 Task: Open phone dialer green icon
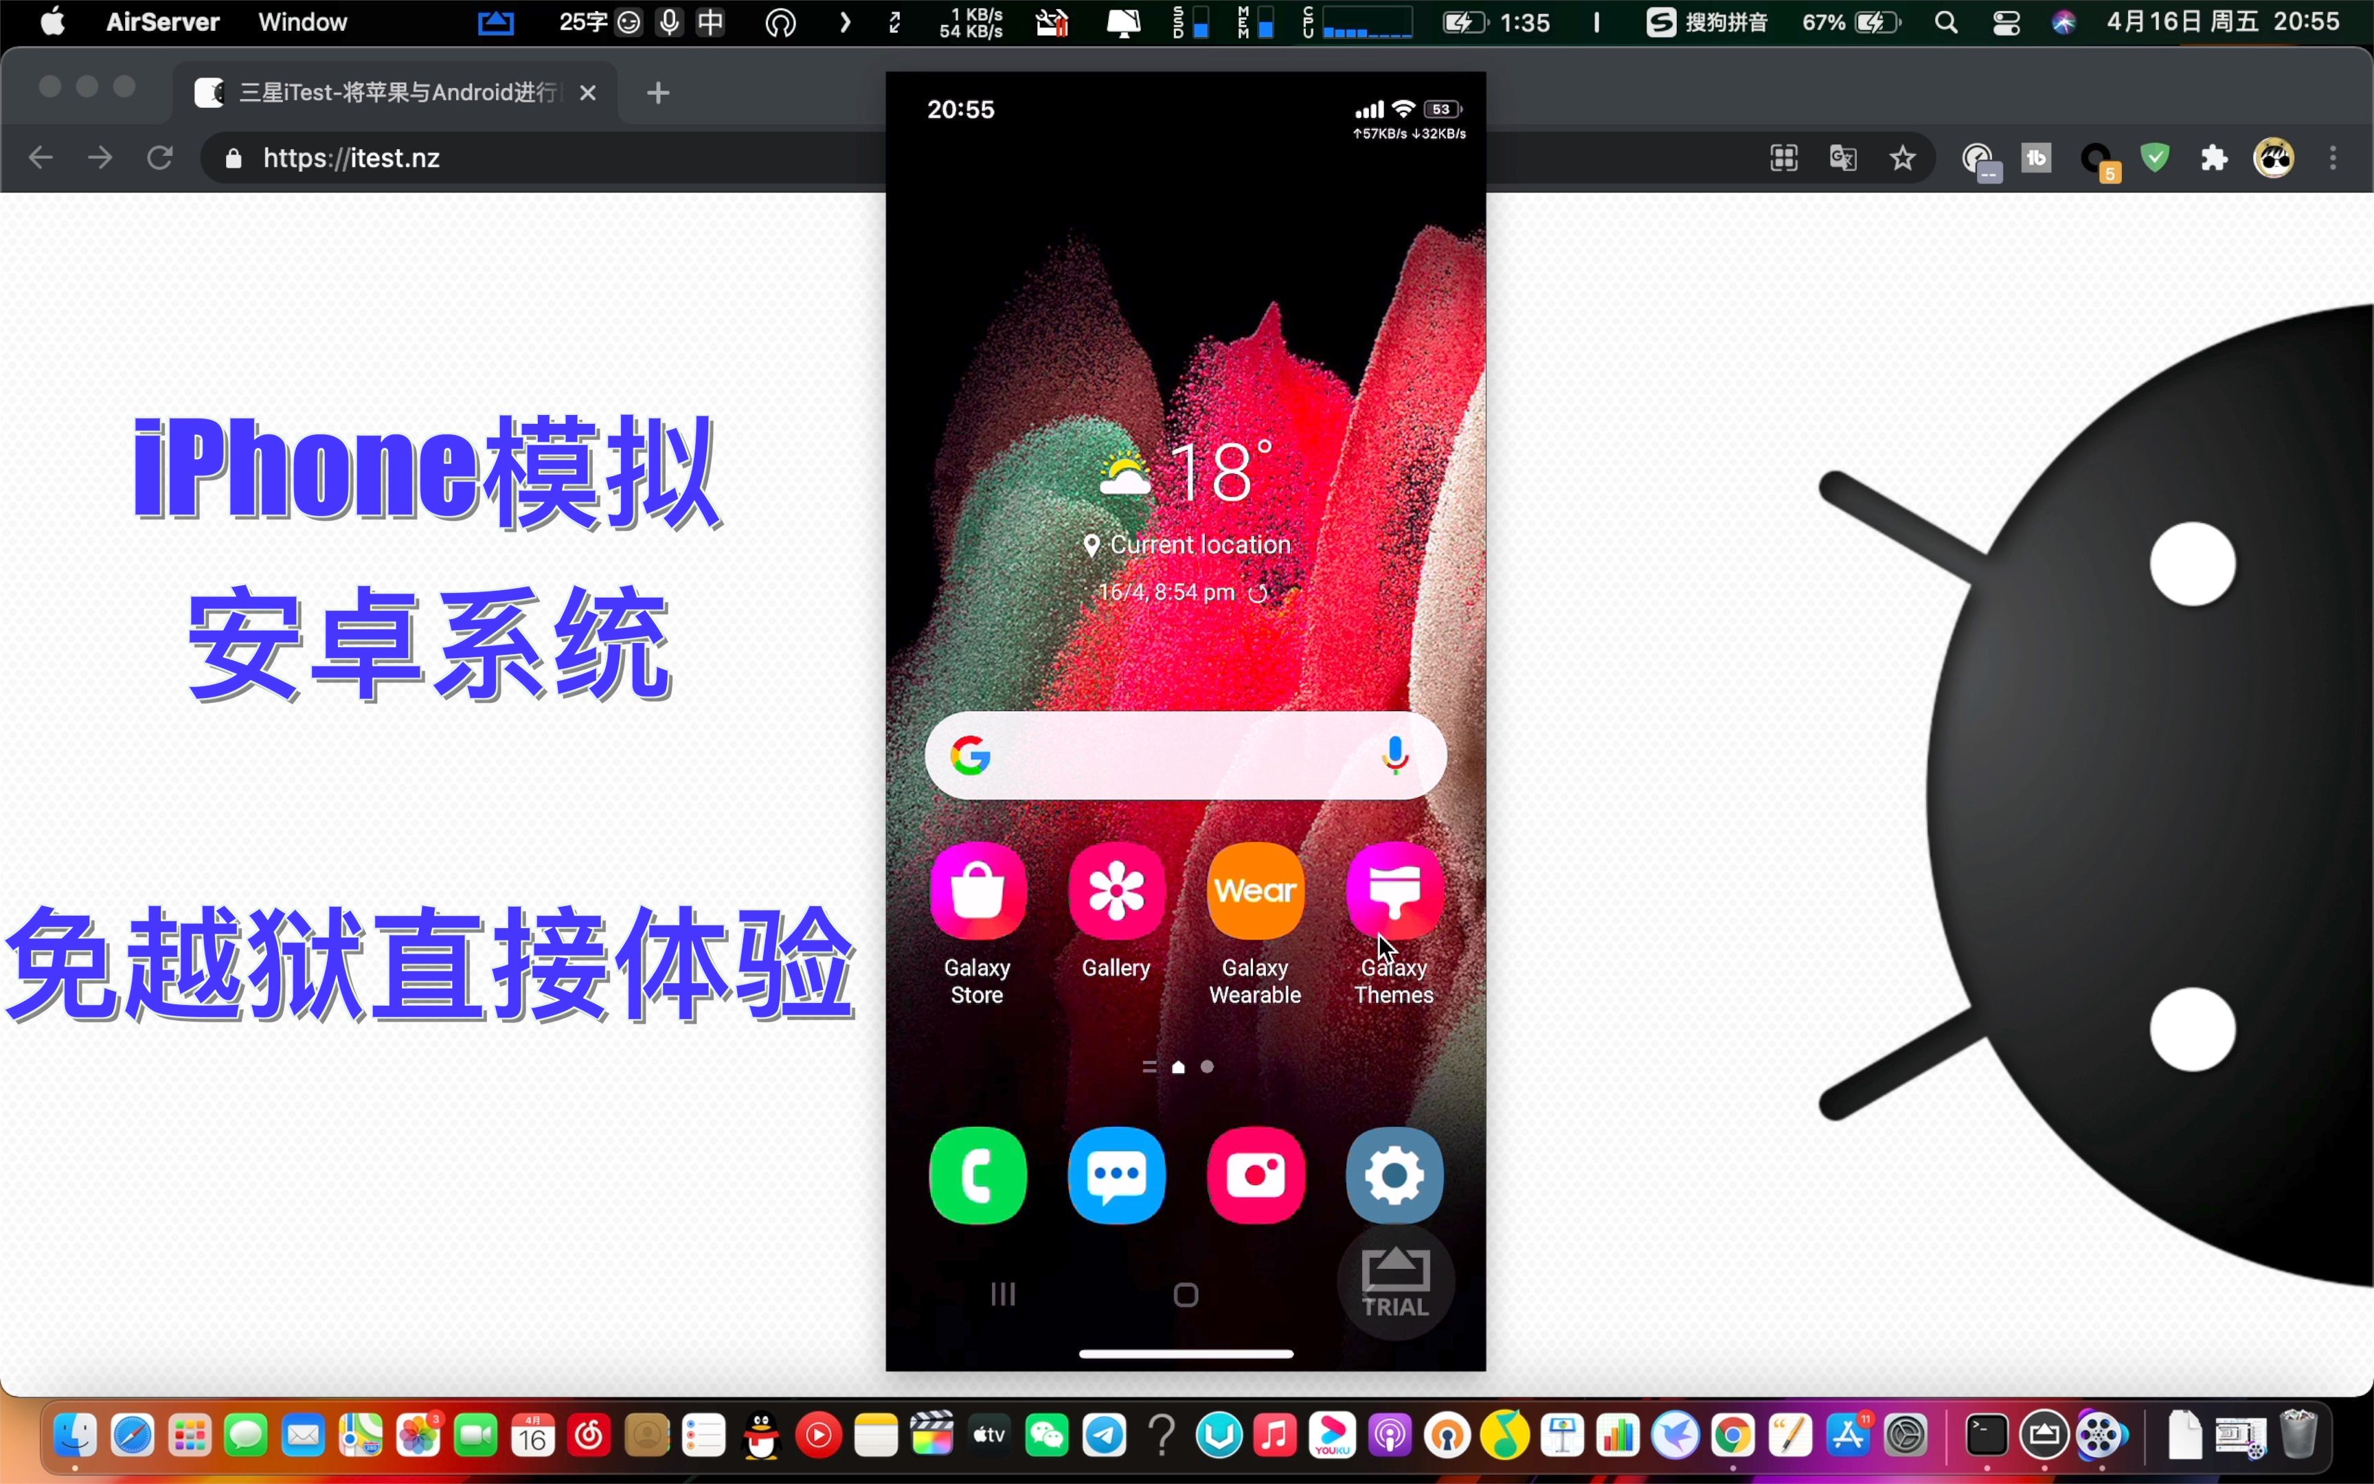tap(977, 1175)
